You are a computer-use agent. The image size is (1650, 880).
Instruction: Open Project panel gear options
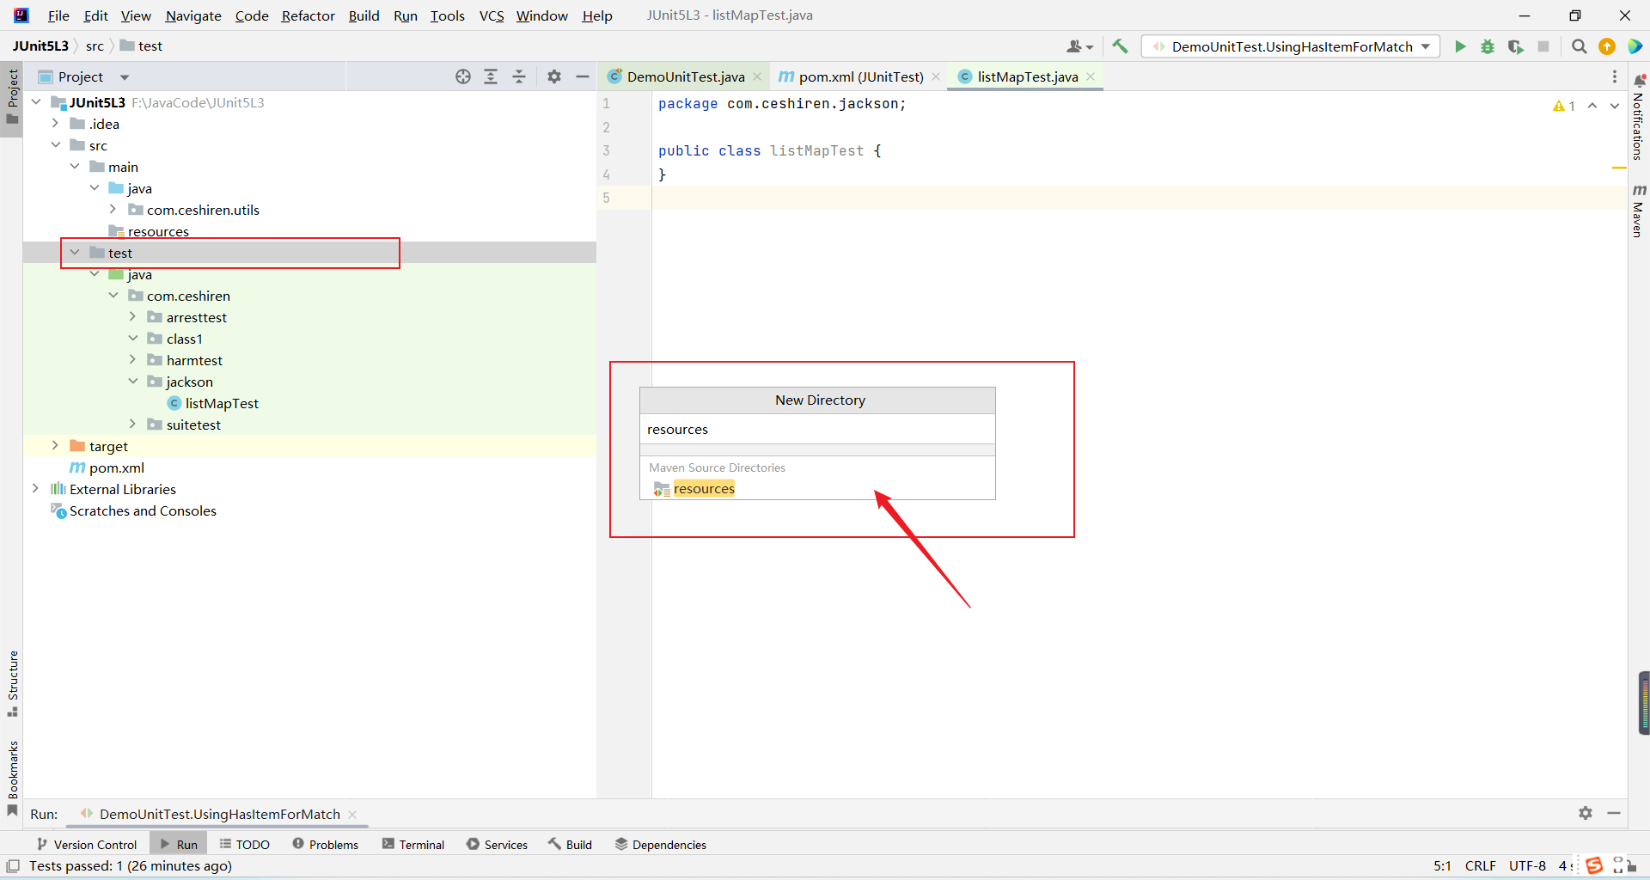click(554, 76)
